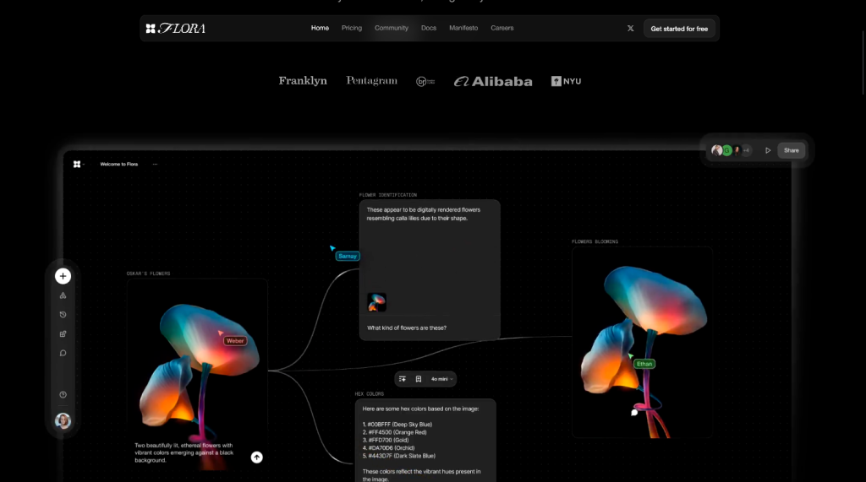
Task: Open the three-dot menu beside Welcome to Flora
Action: coord(155,164)
